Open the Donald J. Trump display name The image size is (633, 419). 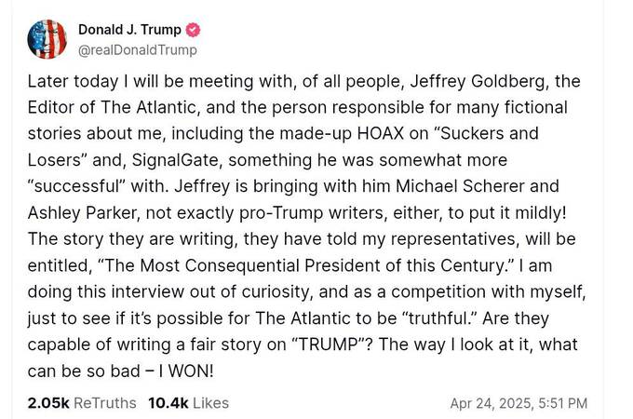[x=129, y=30]
